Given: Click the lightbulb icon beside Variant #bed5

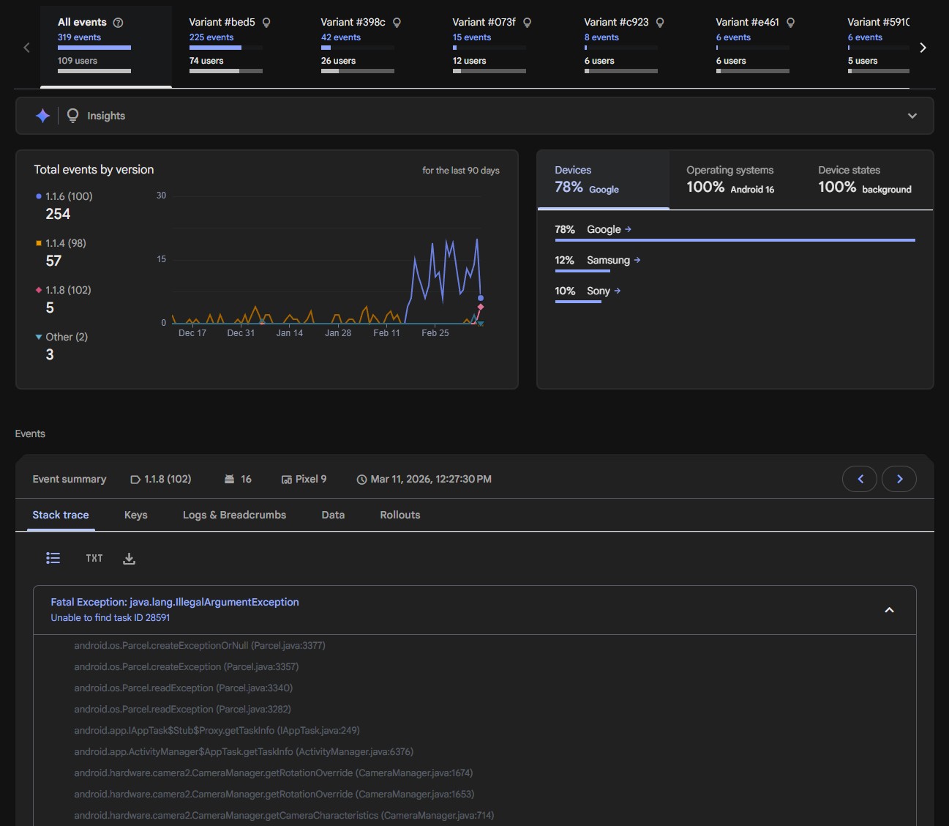Looking at the screenshot, I should click(x=266, y=23).
